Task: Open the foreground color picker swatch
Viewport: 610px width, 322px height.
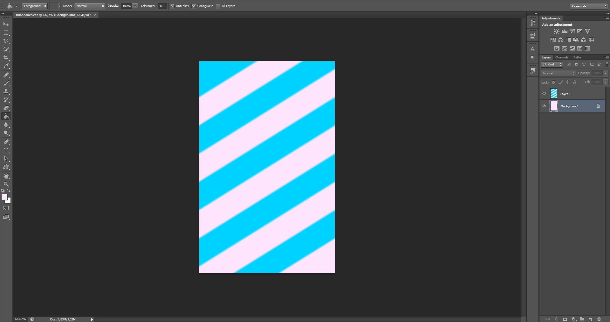Action: click(x=4, y=197)
